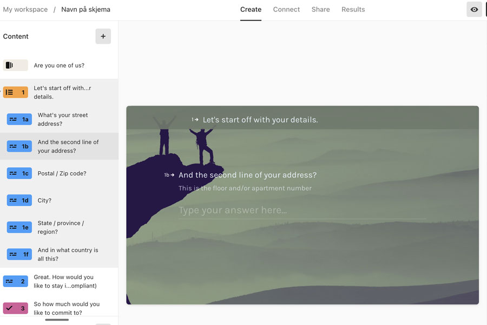Viewport: 487px width, 325px height.
Task: Go to My workspace breadcrumb
Action: click(25, 10)
